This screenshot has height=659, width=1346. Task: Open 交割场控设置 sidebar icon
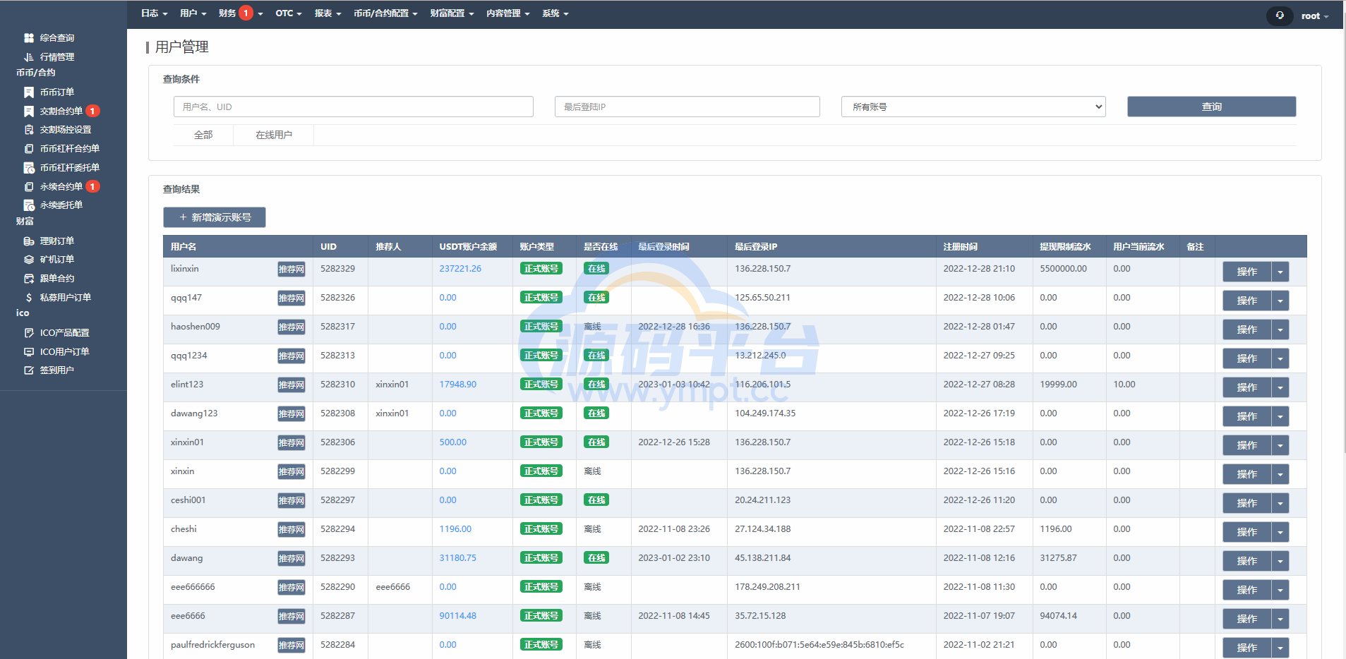tap(29, 130)
